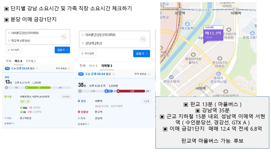
Task: Open departure time dropdown in bus panel
Action: [x=37, y=68]
